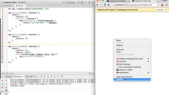The image size is (169, 95).
Task: Choose View Page Source in the context menu
Action: tap(132, 77)
